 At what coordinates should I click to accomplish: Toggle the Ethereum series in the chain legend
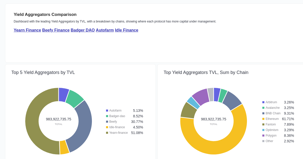tap(272, 119)
